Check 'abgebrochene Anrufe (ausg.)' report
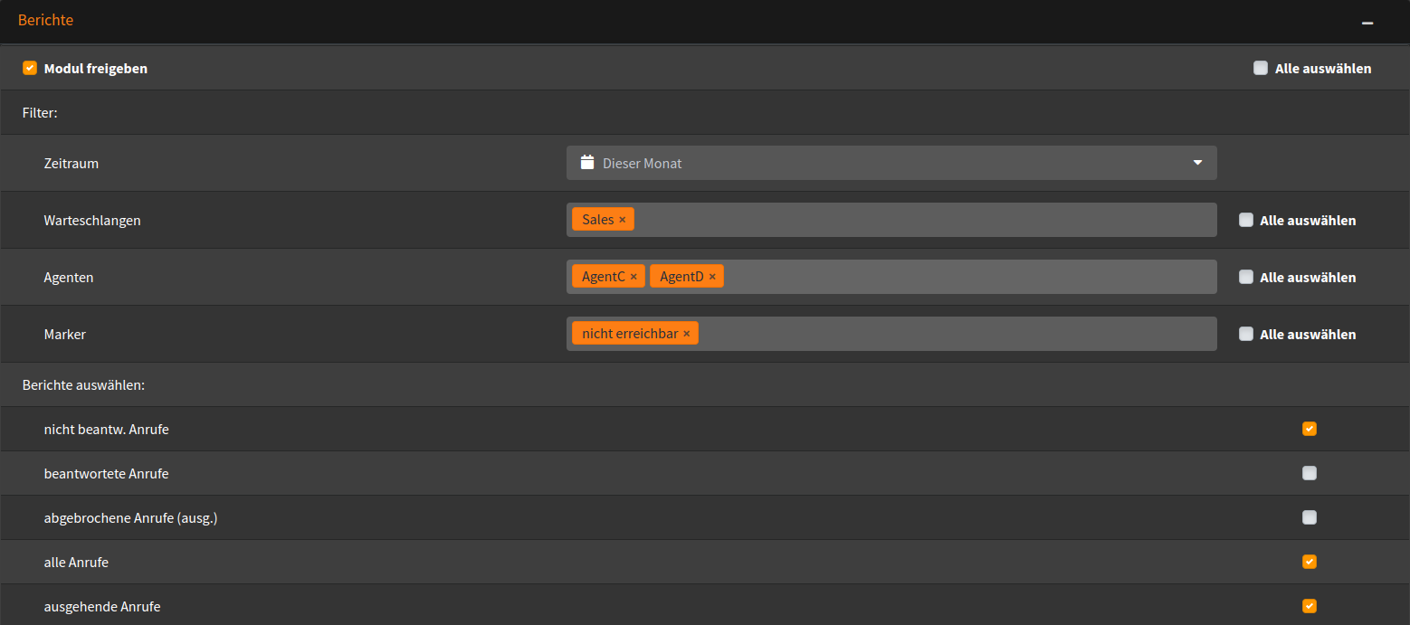This screenshot has height=625, width=1410. 1310,517
